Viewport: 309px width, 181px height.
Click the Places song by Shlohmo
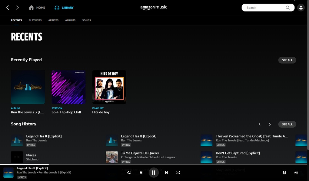click(x=31, y=155)
